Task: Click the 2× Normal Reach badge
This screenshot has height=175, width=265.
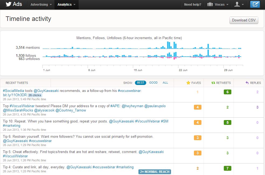Action: [155, 172]
